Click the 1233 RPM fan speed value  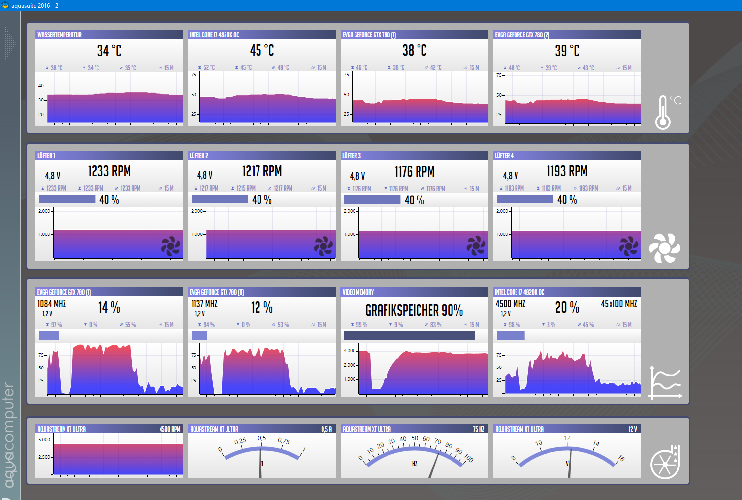(x=109, y=171)
